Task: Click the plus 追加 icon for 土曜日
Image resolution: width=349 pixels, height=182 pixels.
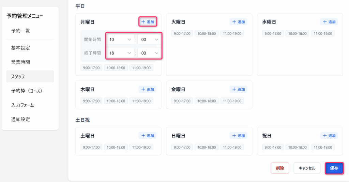Action: pyautogui.click(x=147, y=136)
